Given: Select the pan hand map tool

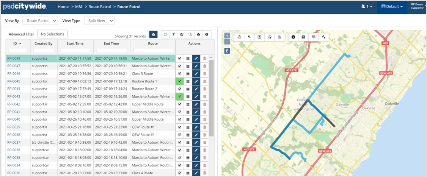Looking at the screenshot, I should coord(239,37).
